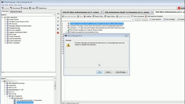
Task: Expand 'At least one assertion must evaluate' node
Action: pyautogui.click(x=66, y=32)
